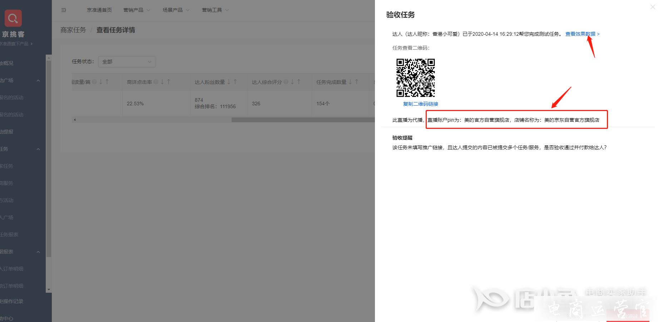Viewport: 658px width, 322px height.
Task: Click 此直播为代播 text
Action: pos(407,120)
